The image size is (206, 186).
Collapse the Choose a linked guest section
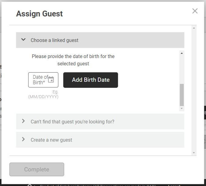(x=100, y=40)
